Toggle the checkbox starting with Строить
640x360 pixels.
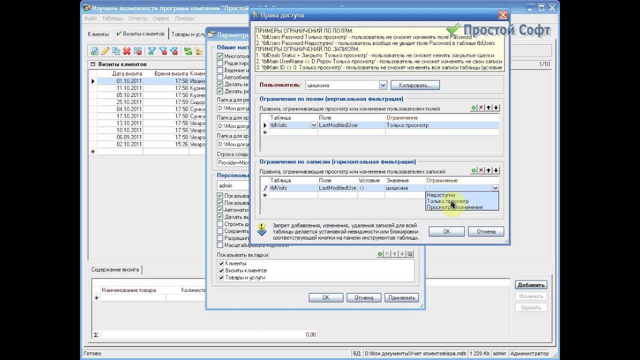220,224
